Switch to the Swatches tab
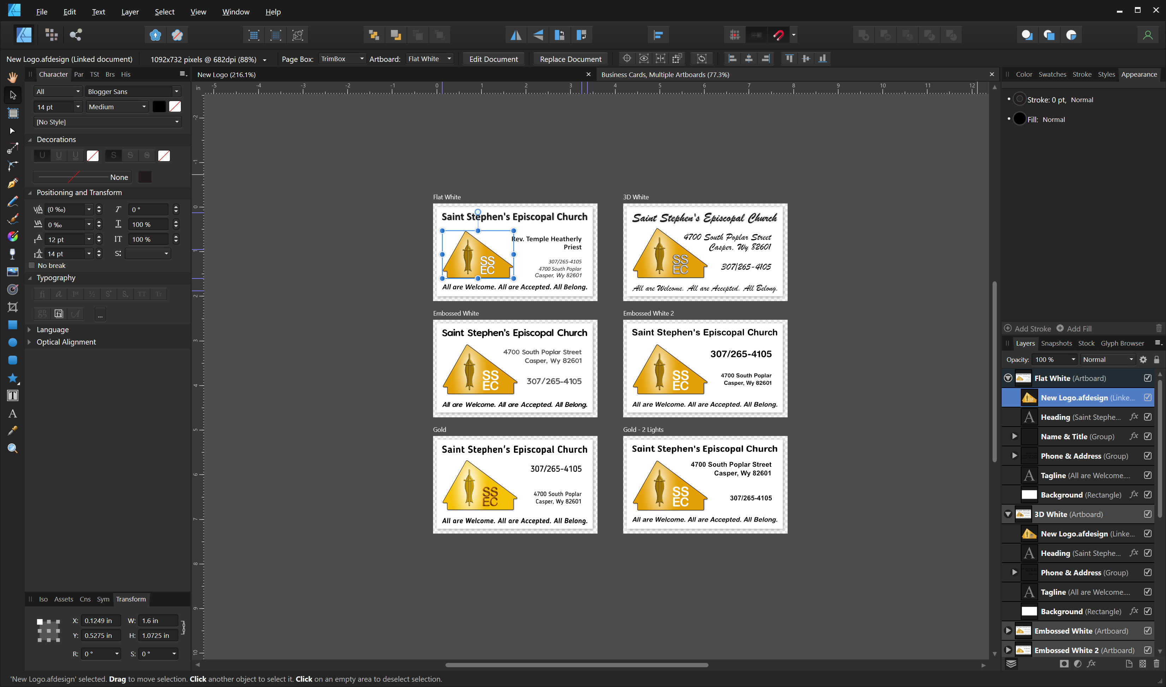This screenshot has width=1166, height=687. coord(1052,74)
